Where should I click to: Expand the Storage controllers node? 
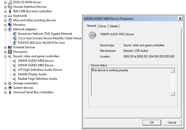pyautogui.click(x=5, y=83)
